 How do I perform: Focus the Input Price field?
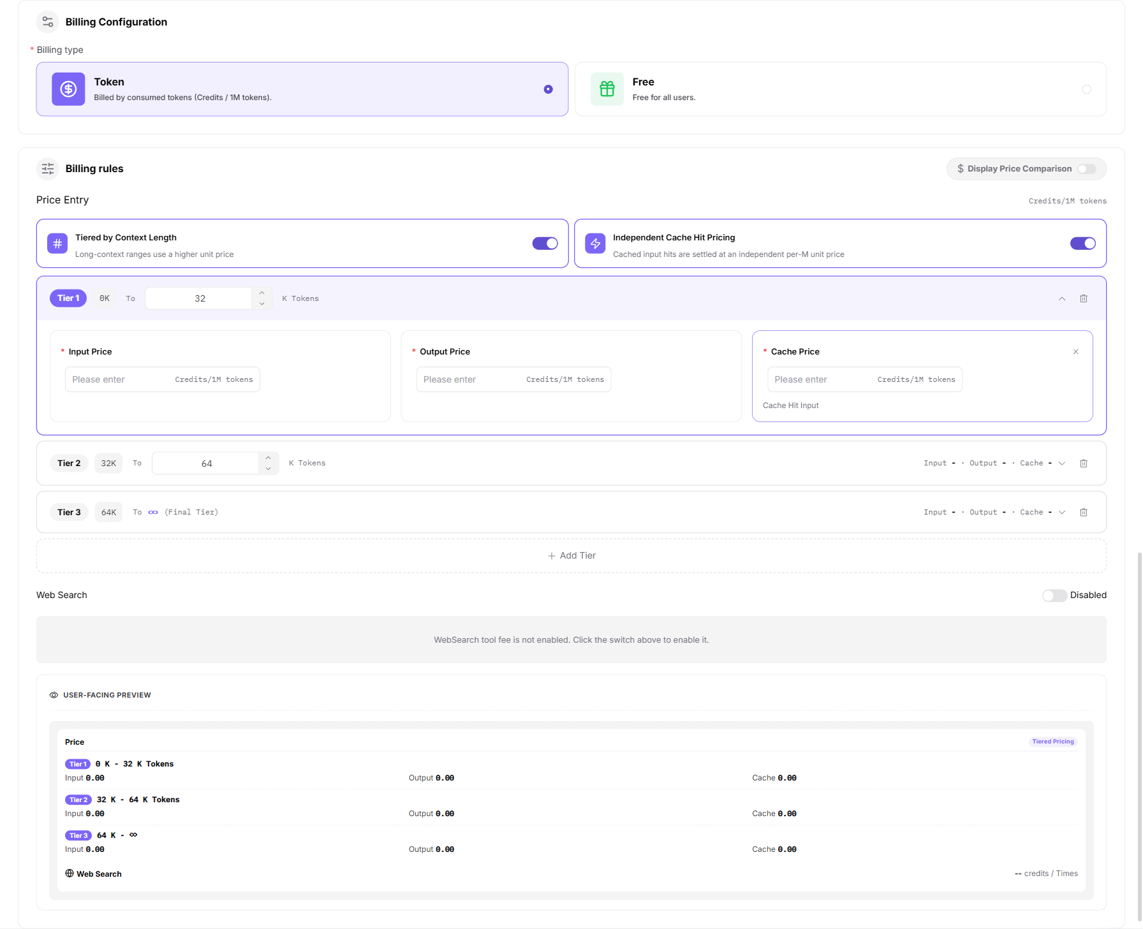[x=162, y=379]
